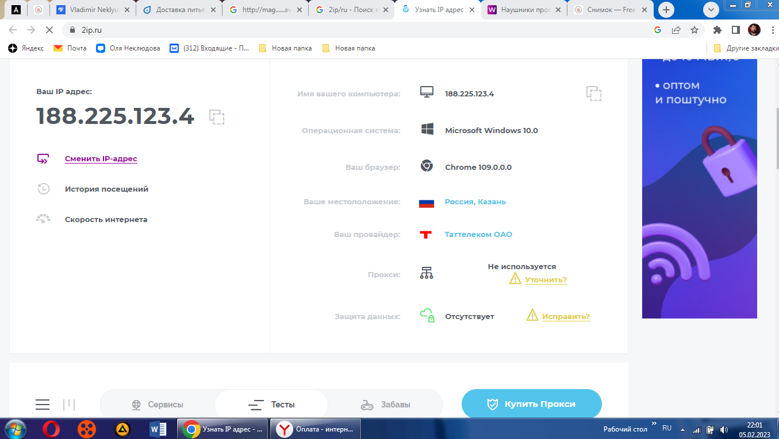Copy the large IP address using its copy icon

click(217, 117)
